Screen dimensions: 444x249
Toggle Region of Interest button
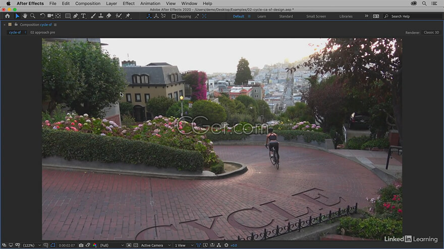tap(129, 245)
